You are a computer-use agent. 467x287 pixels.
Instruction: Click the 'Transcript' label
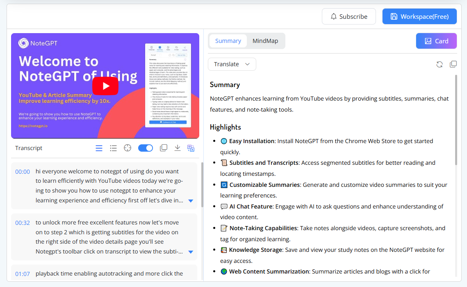(x=29, y=148)
